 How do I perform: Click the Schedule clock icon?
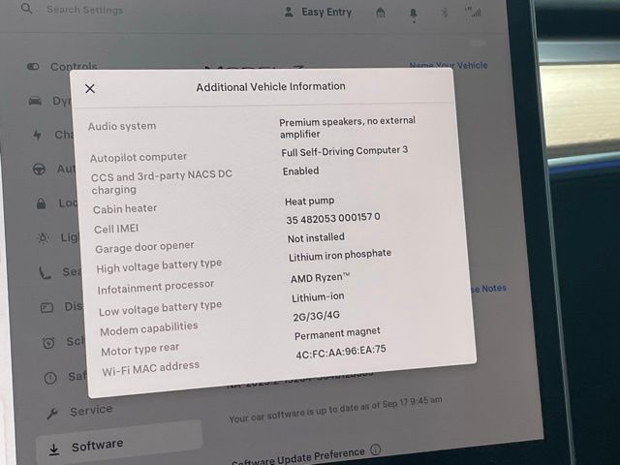click(x=48, y=342)
